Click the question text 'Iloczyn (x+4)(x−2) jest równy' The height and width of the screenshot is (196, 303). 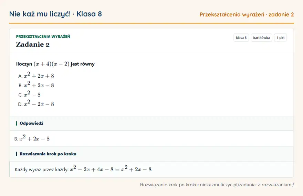click(x=55, y=64)
